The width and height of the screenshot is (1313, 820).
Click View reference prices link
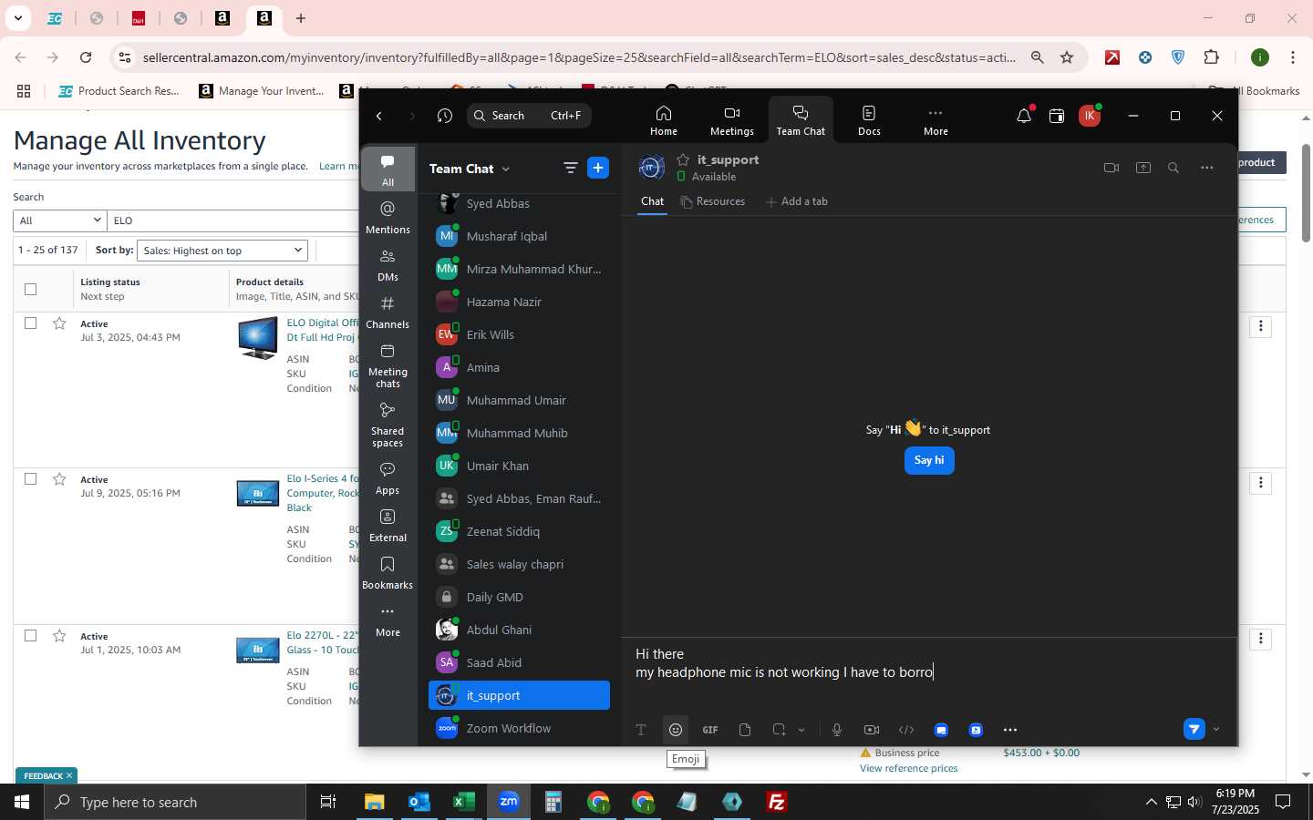click(909, 768)
